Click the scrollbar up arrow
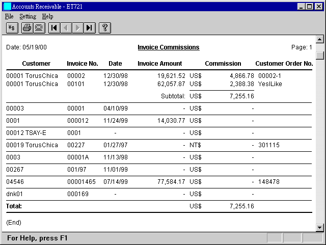The width and height of the screenshot is (326, 245). click(x=320, y=39)
